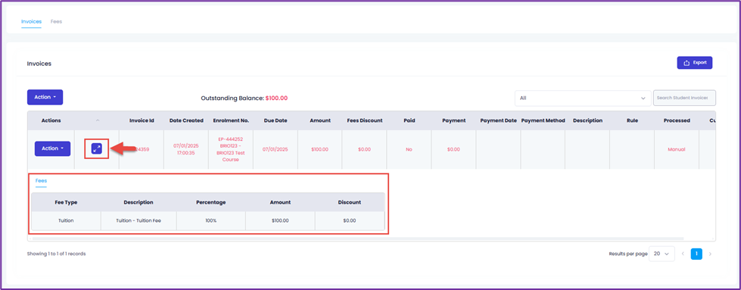741x290 pixels.
Task: Click the Tuition - Tuition Fee description cell
Action: 139,220
